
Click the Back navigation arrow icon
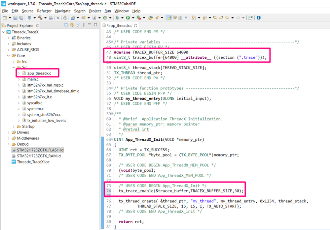click(x=227, y=17)
